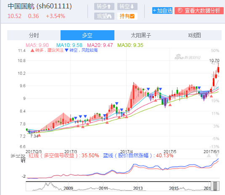Switch to the 分时 tab
This screenshot has height=195, width=225.
click(x=34, y=35)
